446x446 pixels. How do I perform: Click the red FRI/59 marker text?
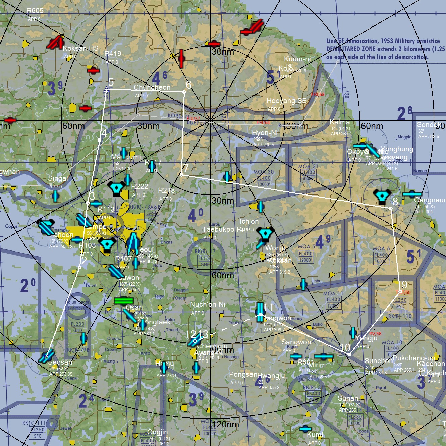(318, 94)
